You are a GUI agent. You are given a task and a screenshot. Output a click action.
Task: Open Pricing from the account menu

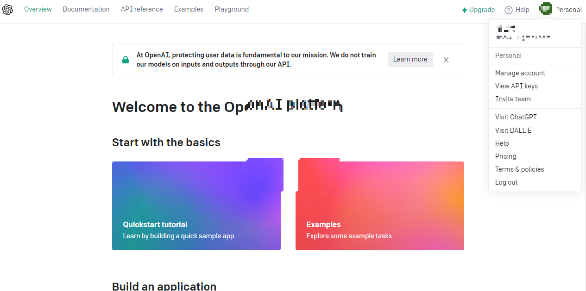coord(506,156)
